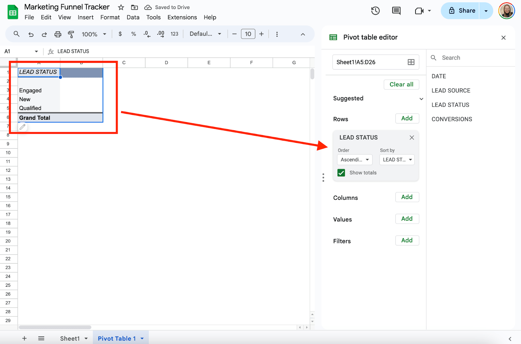Expand the Suggested section chevron
521x344 pixels.
click(421, 99)
